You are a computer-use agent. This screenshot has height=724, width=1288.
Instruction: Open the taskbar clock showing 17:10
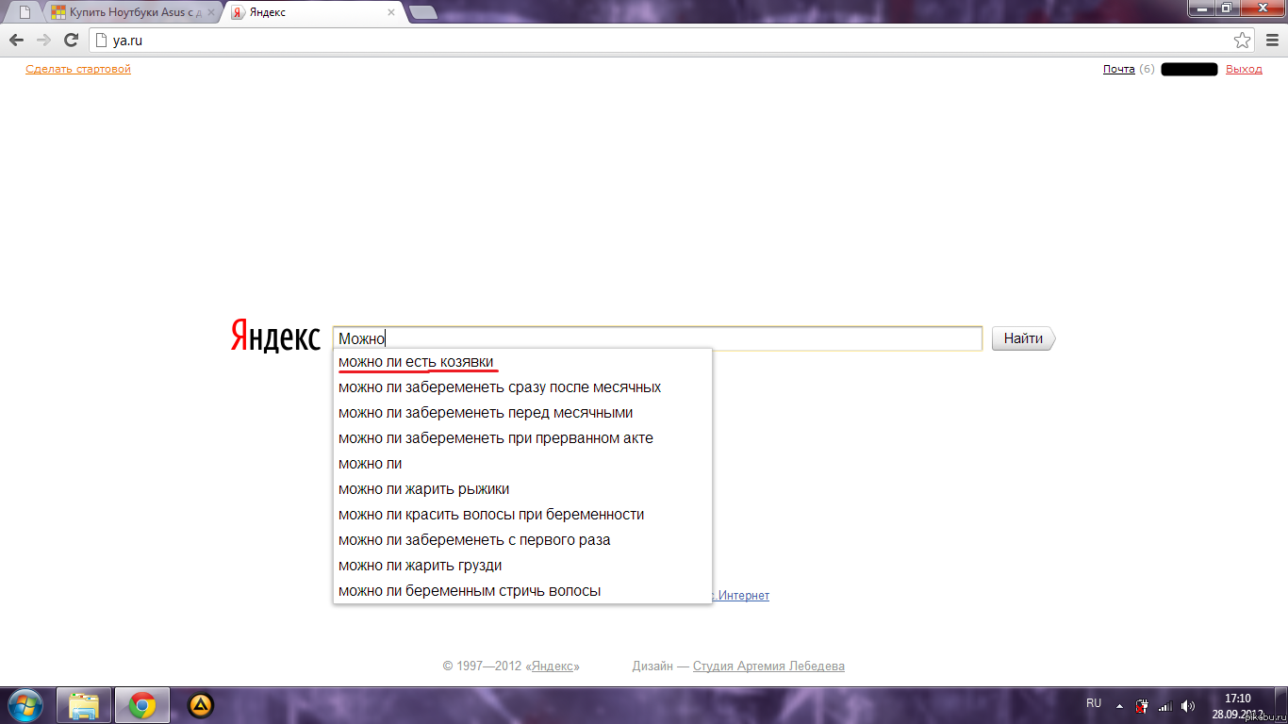click(x=1237, y=705)
